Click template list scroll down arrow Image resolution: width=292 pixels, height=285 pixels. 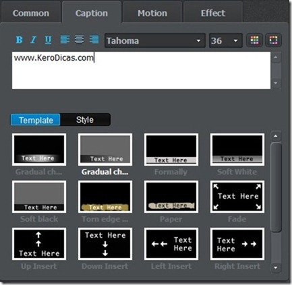point(276,267)
